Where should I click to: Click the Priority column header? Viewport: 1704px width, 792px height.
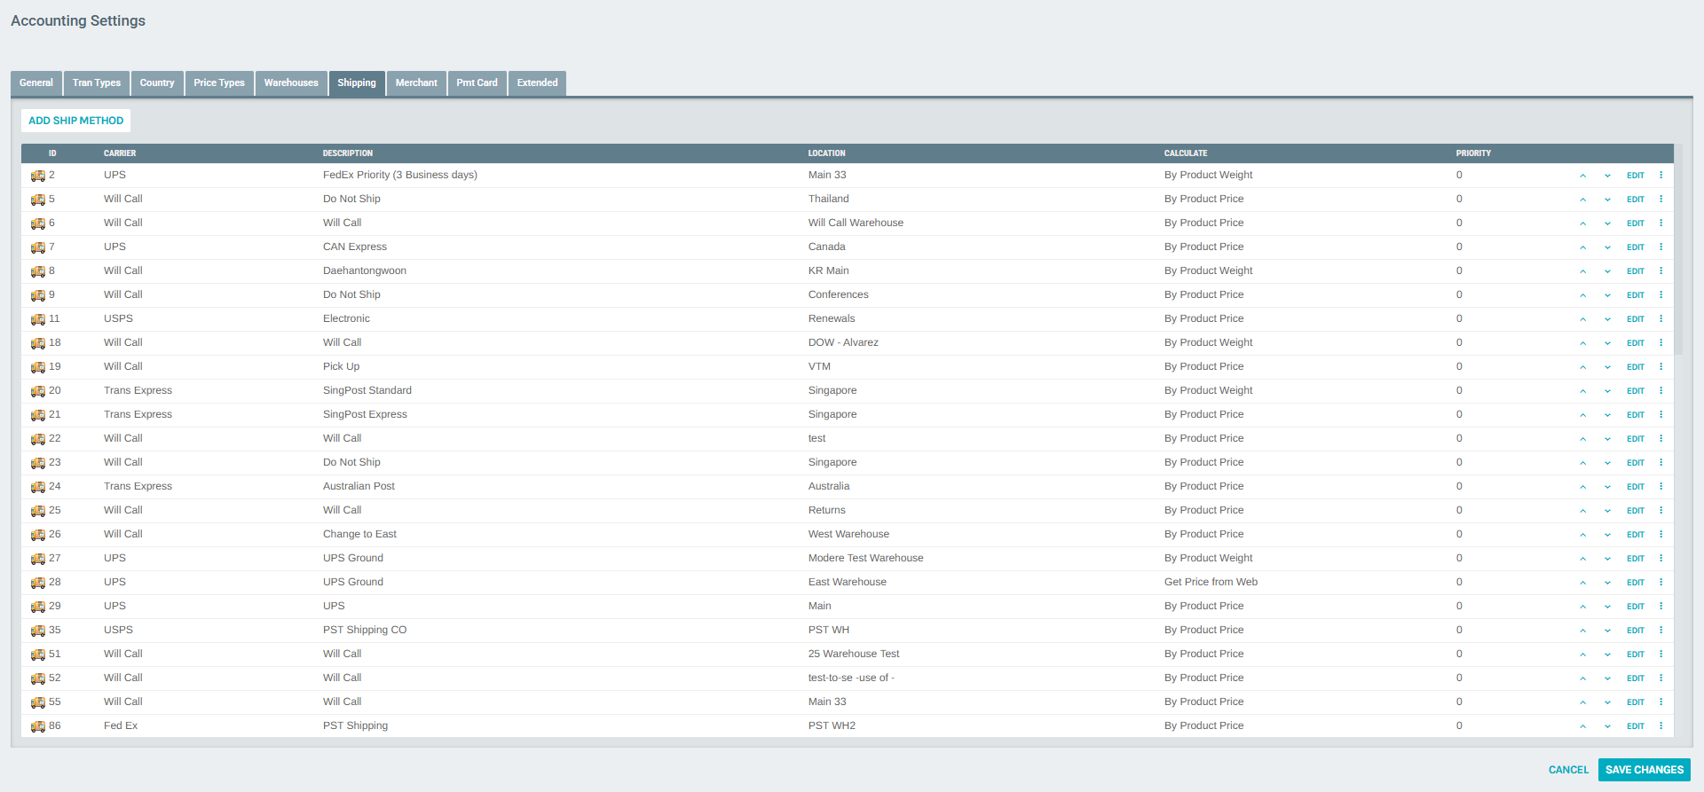pyautogui.click(x=1473, y=153)
